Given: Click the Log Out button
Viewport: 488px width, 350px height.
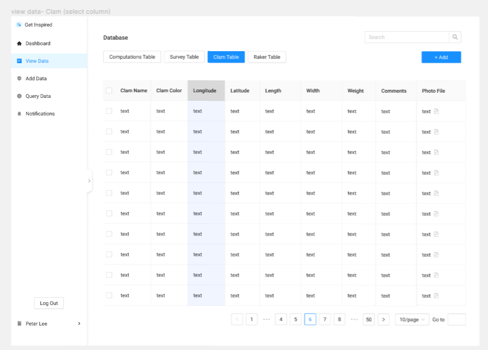Looking at the screenshot, I should coord(48,303).
